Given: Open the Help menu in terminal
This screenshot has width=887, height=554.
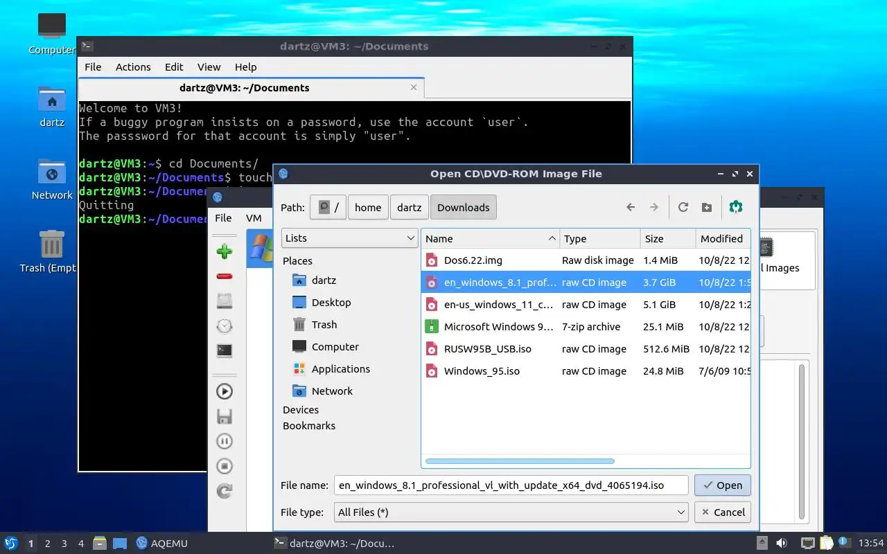Looking at the screenshot, I should pos(245,67).
